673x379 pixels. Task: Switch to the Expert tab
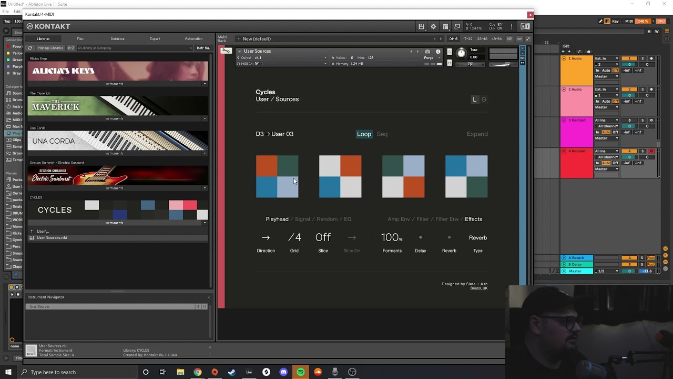point(155,39)
